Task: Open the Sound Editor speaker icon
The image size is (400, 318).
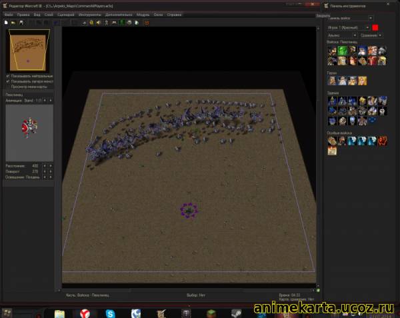Action: coord(99,23)
